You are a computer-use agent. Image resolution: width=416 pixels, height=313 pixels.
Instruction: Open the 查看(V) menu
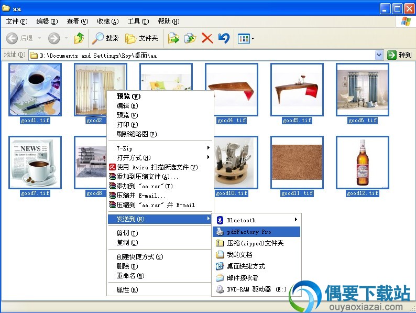point(78,21)
